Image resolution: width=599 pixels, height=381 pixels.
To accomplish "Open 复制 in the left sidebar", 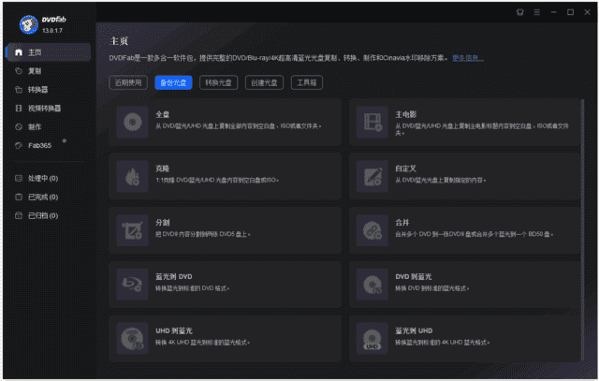I will pyautogui.click(x=35, y=70).
